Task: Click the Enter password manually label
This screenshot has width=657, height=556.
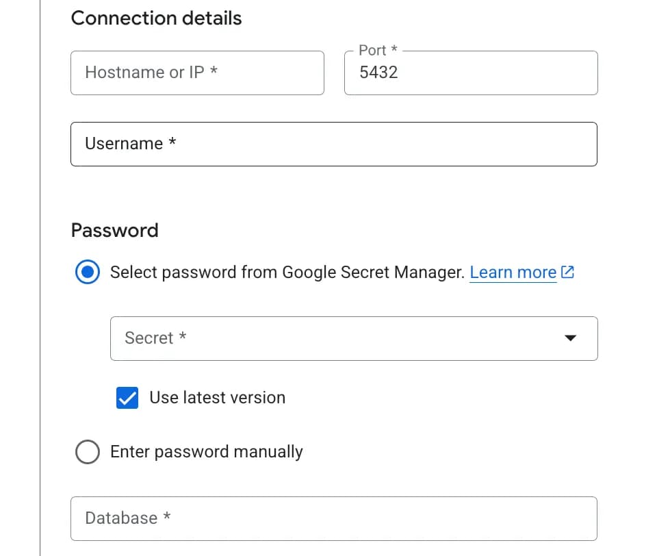Action: pyautogui.click(x=206, y=452)
